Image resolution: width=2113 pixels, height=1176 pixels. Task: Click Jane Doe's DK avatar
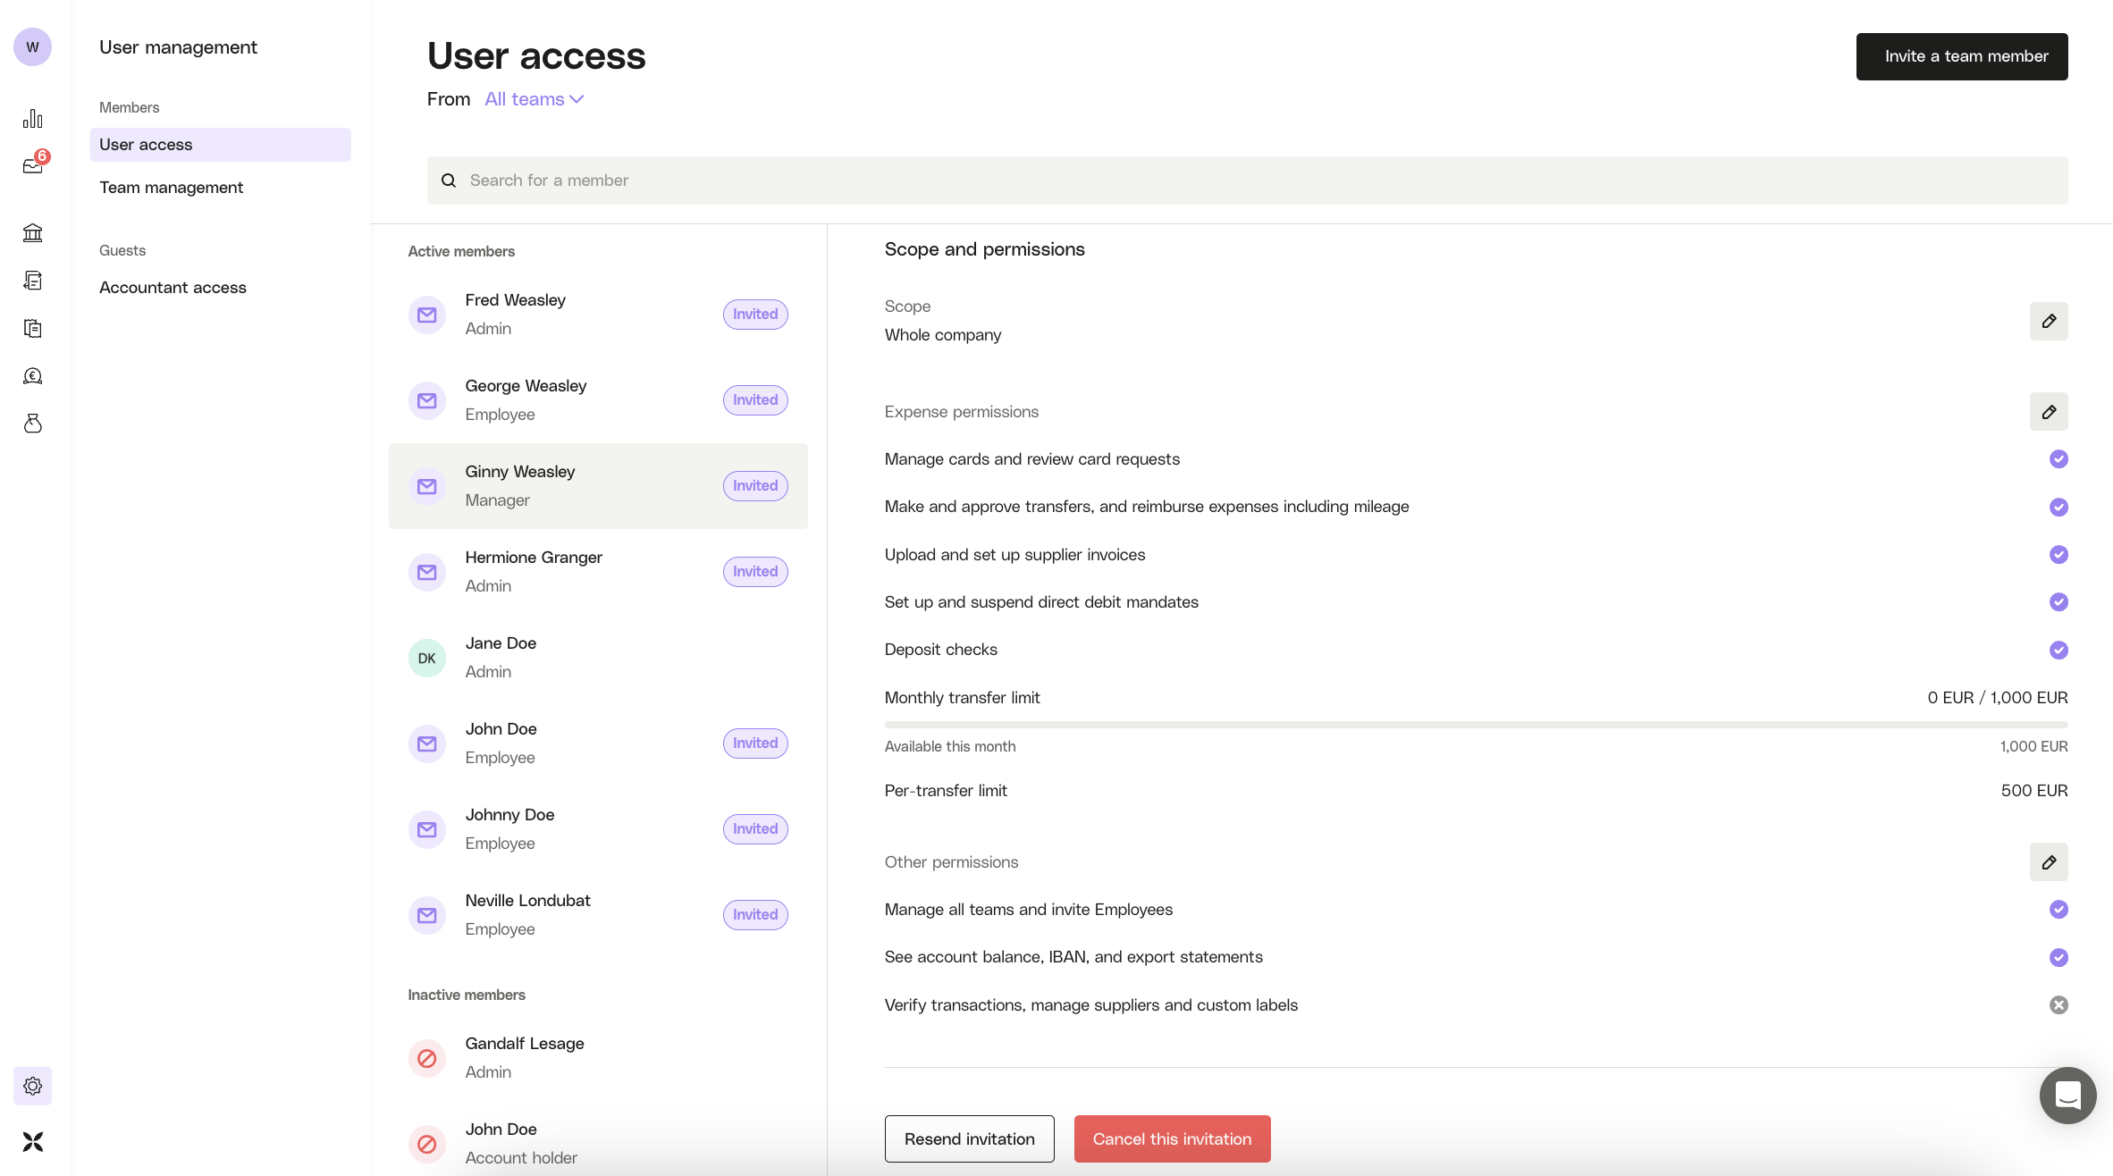click(x=427, y=658)
